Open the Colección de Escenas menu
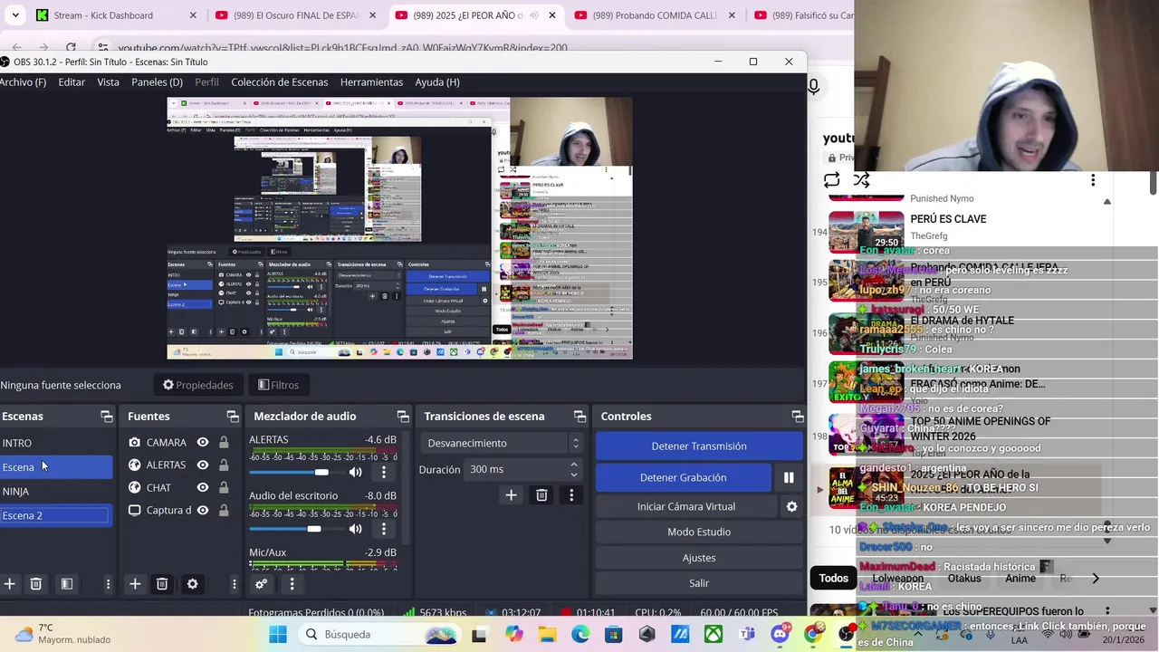The width and height of the screenshot is (1159, 652). 280,81
